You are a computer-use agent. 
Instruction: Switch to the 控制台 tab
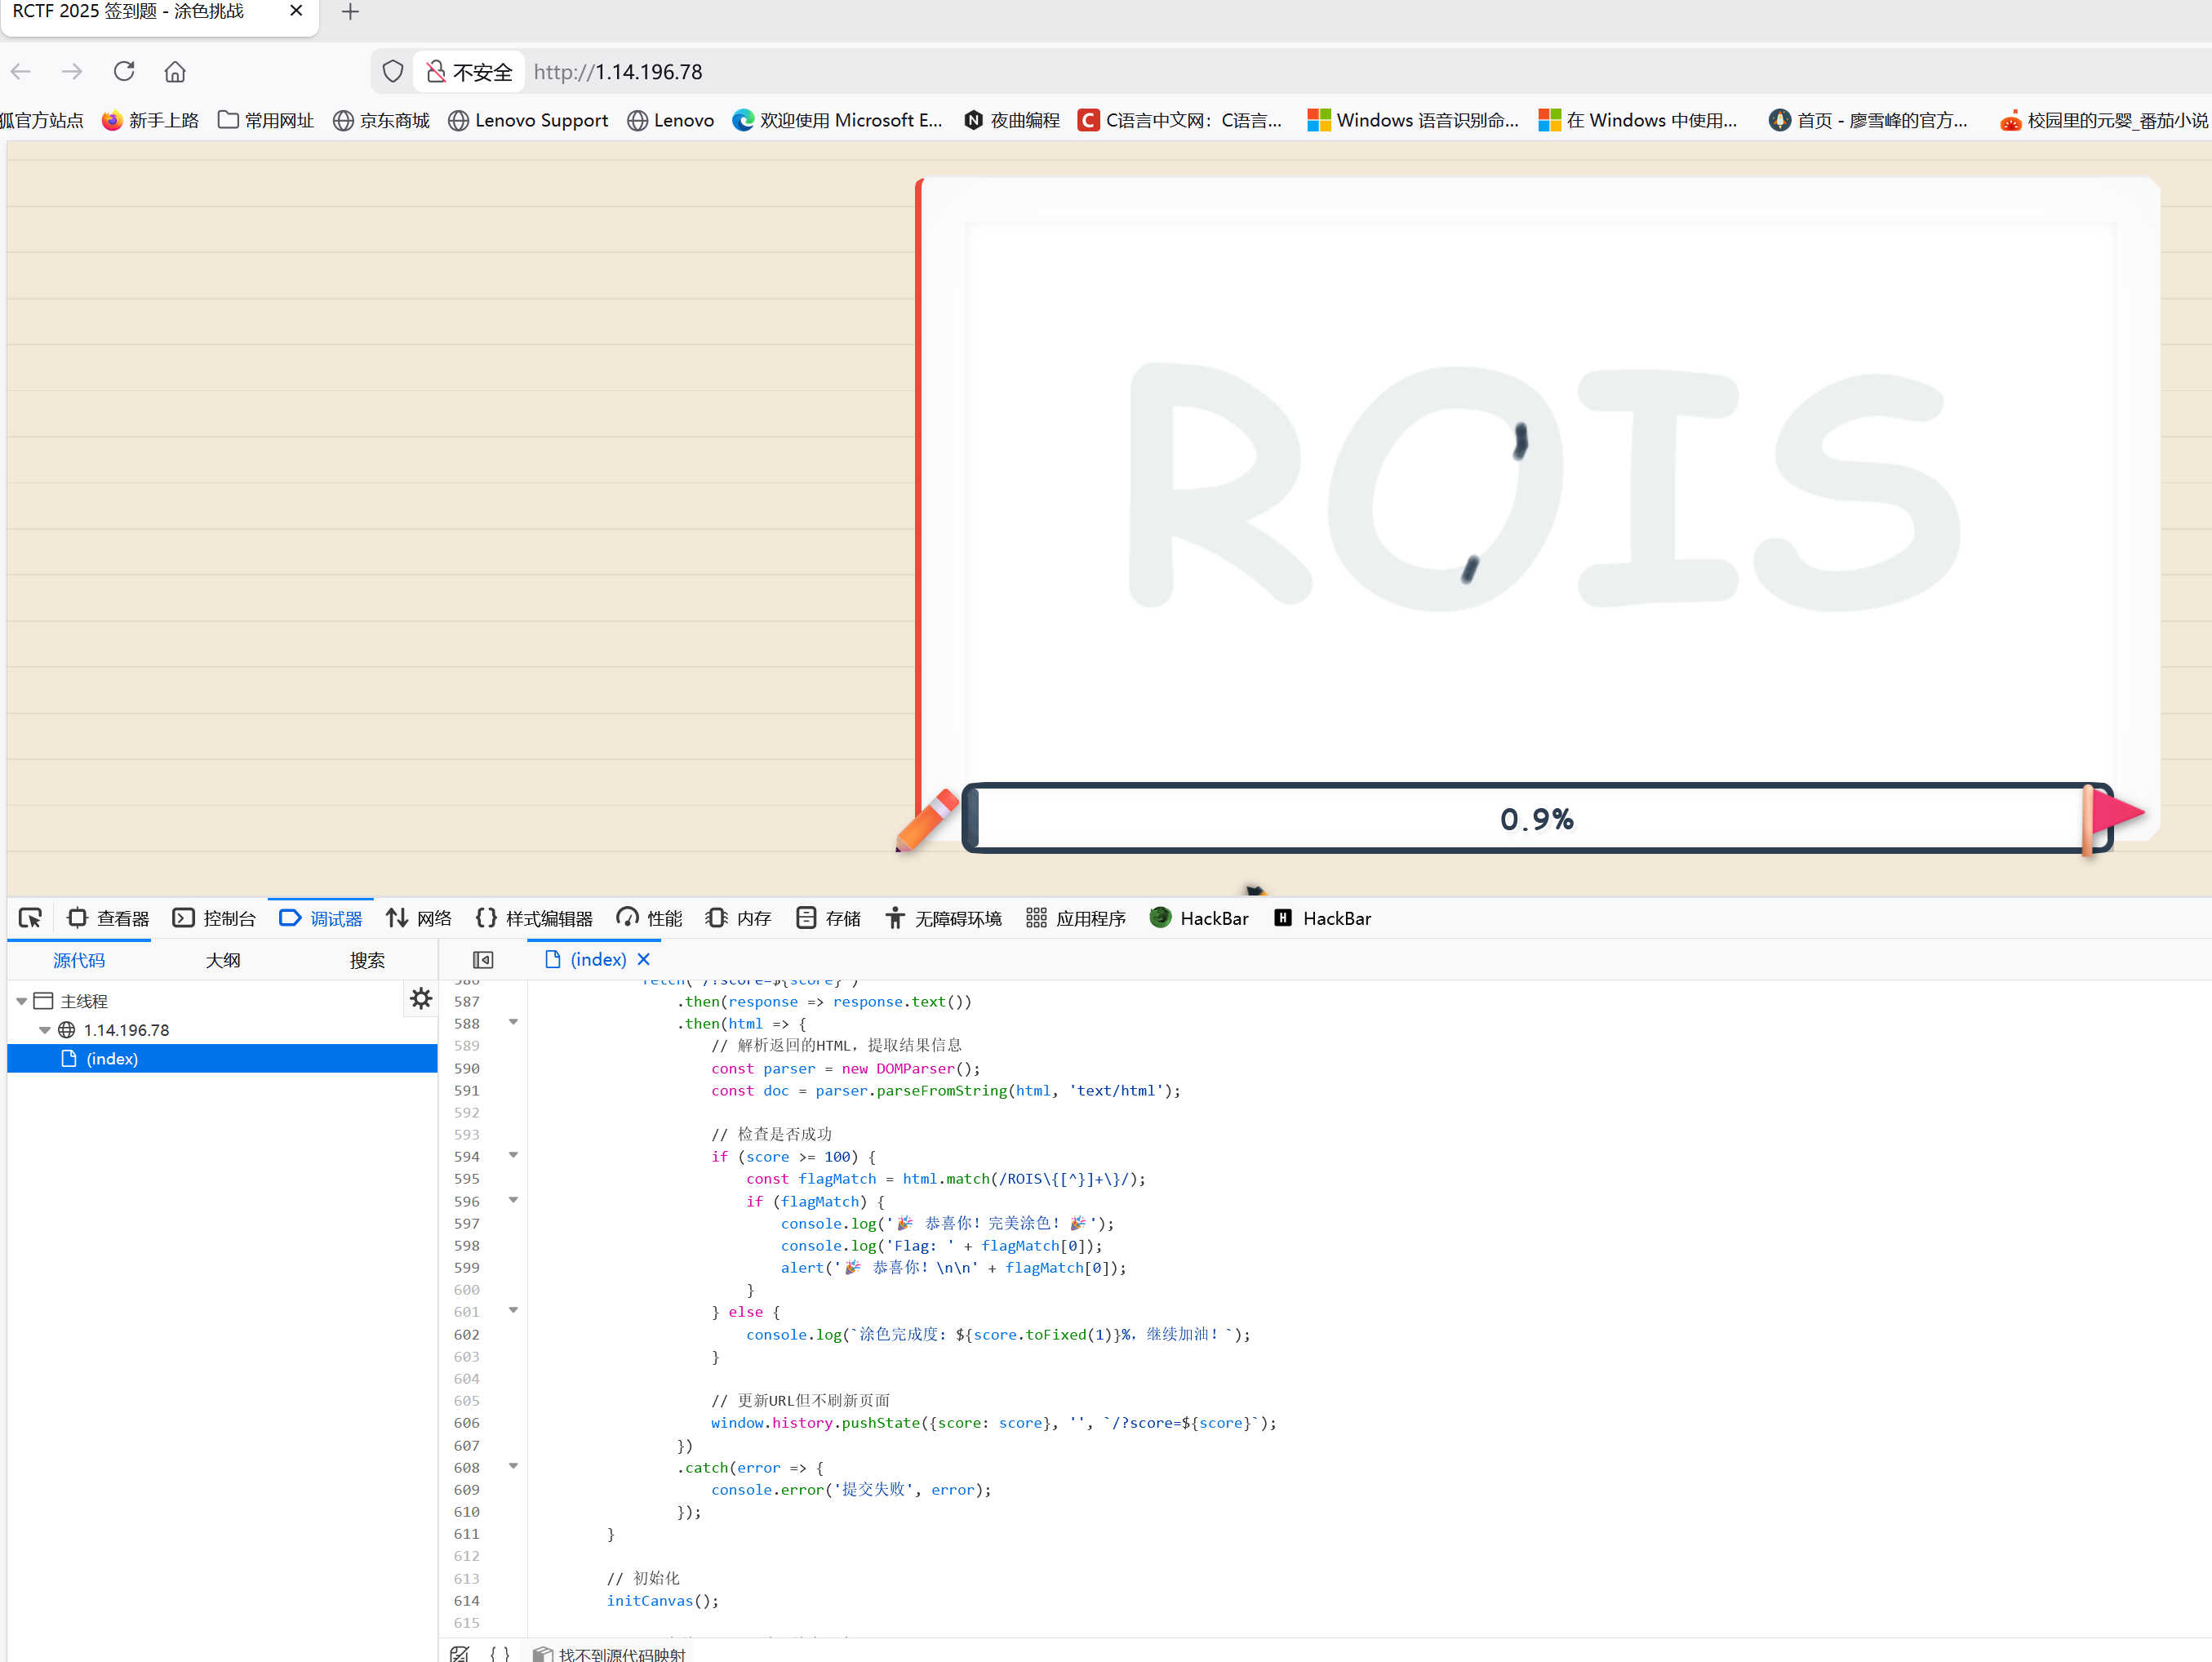pyautogui.click(x=214, y=918)
